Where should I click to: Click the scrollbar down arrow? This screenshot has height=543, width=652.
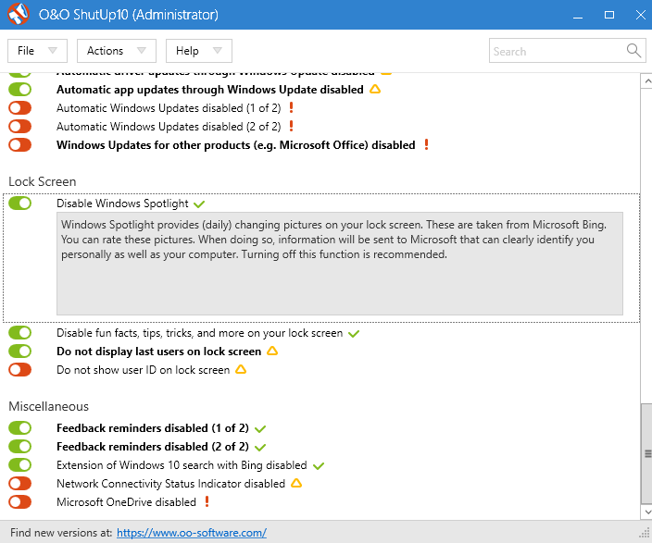coord(646,512)
